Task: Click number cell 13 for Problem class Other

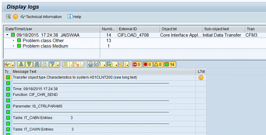Action: (x=109, y=41)
